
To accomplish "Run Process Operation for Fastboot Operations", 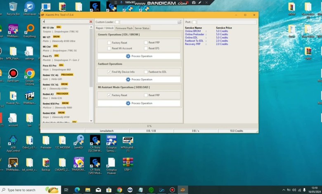I will (x=139, y=79).
